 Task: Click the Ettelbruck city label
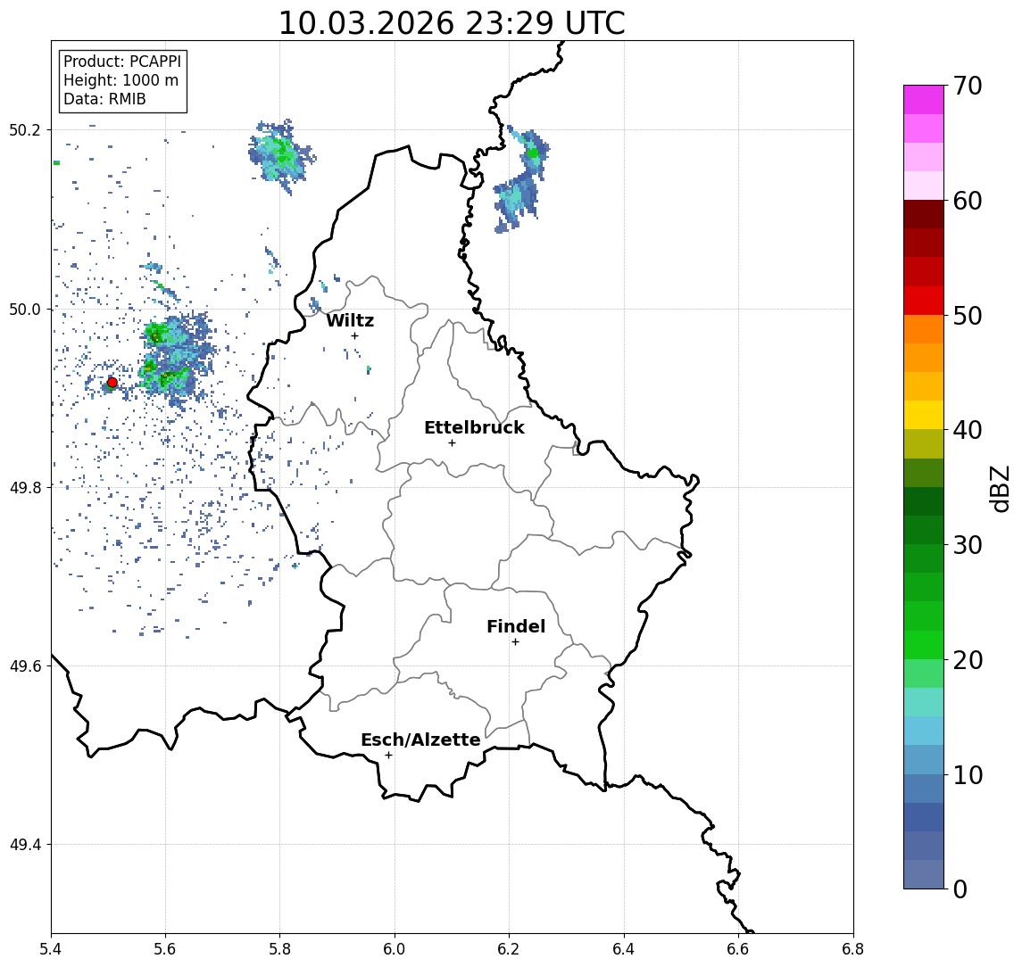[474, 427]
